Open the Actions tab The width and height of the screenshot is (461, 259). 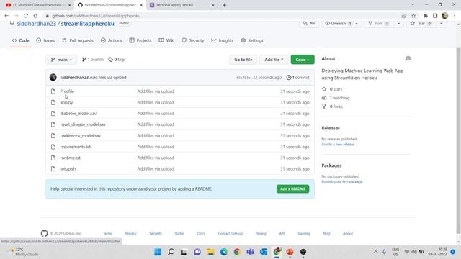[x=112, y=40]
